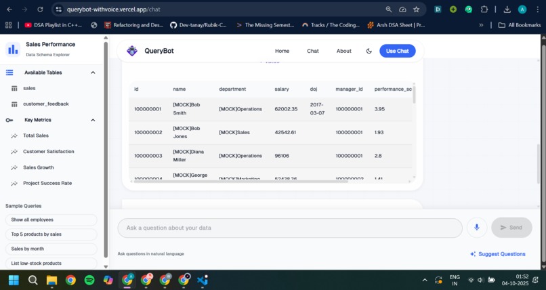Show hidden system tray icons
This screenshot has width=546, height=290.
click(x=425, y=280)
